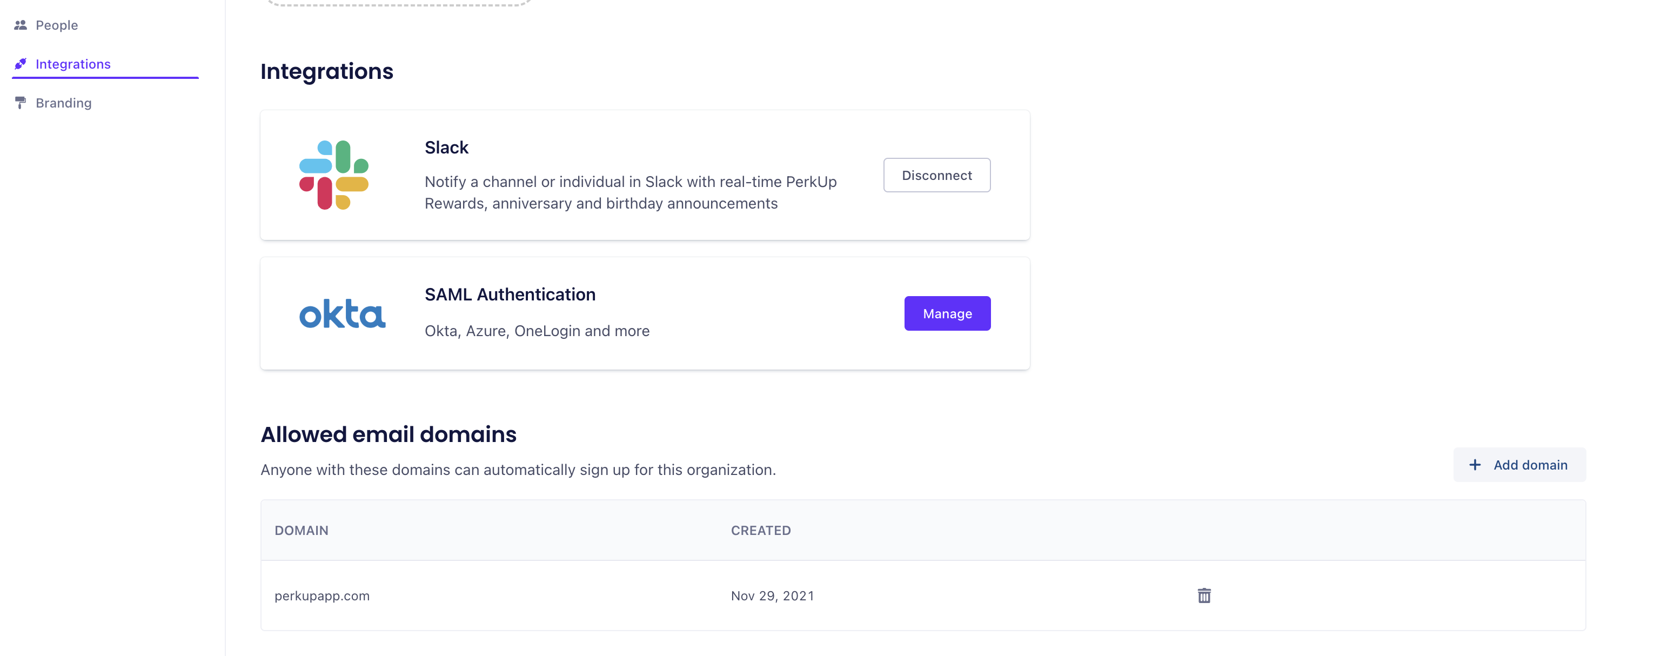Click the CREATED column header

(x=760, y=530)
